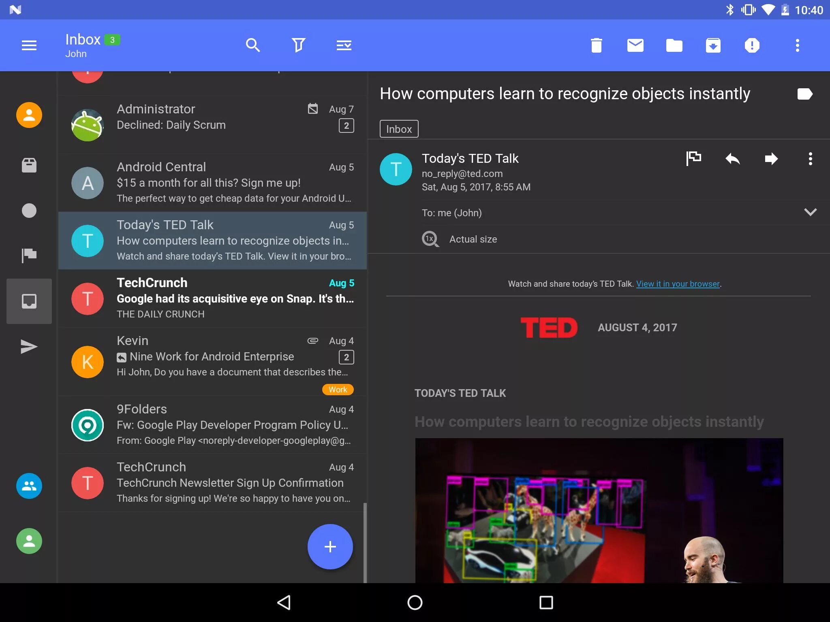Tap the multi-select checklist icon
The image size is (830, 622).
344,45
